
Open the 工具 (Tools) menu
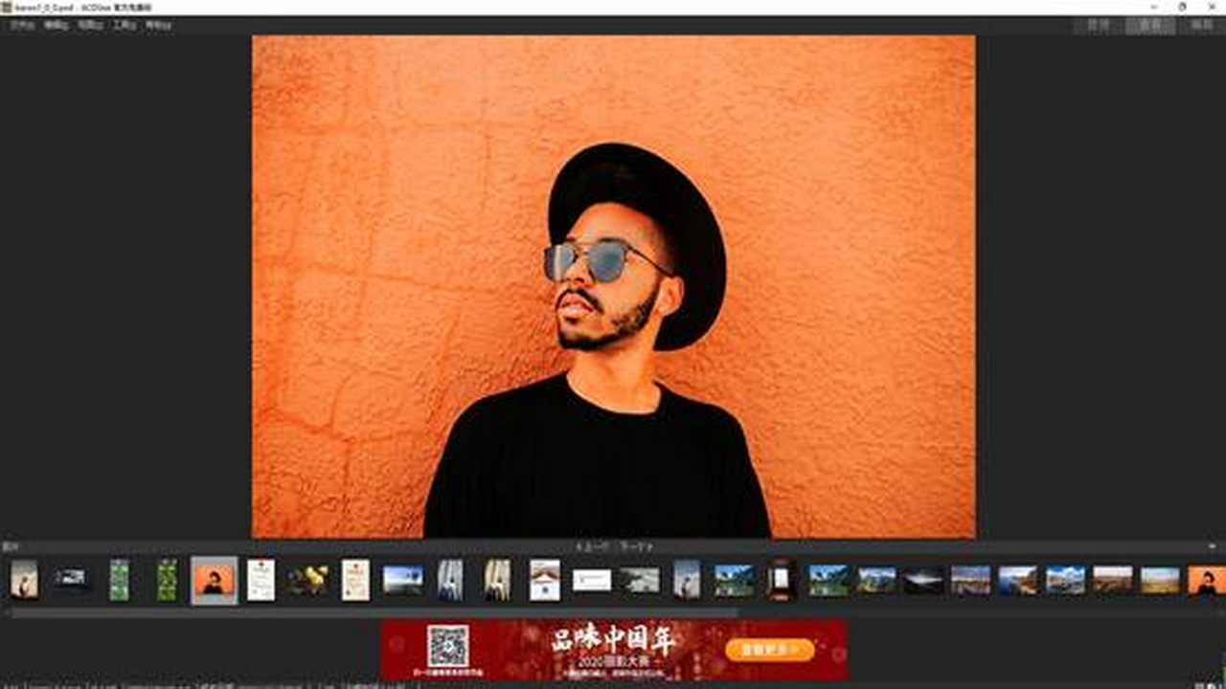(125, 25)
